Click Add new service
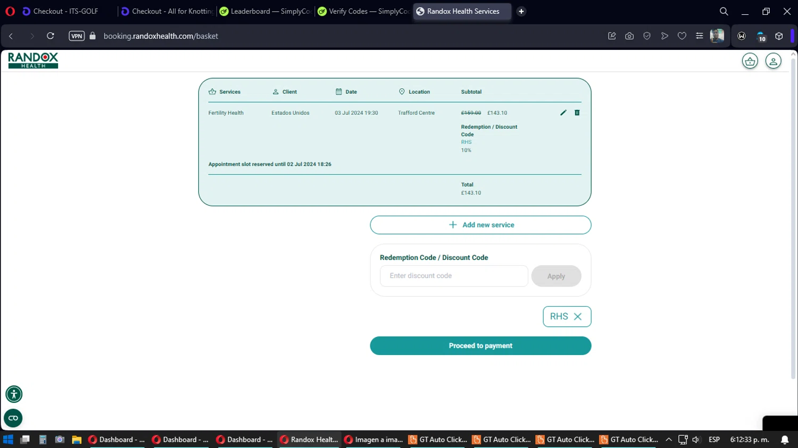This screenshot has height=448, width=798. point(480,225)
